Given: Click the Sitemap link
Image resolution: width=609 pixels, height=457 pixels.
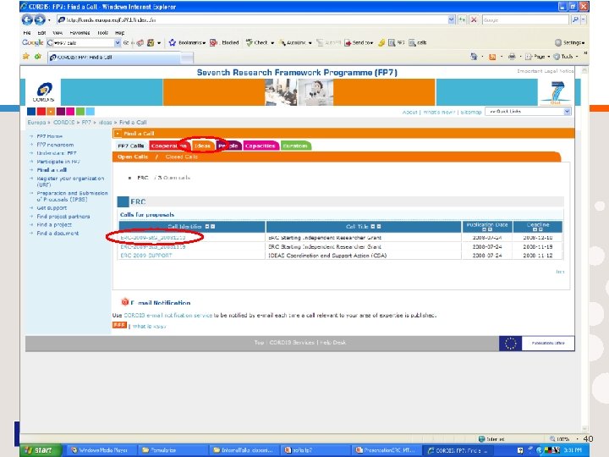Looking at the screenshot, I should 471,112.
